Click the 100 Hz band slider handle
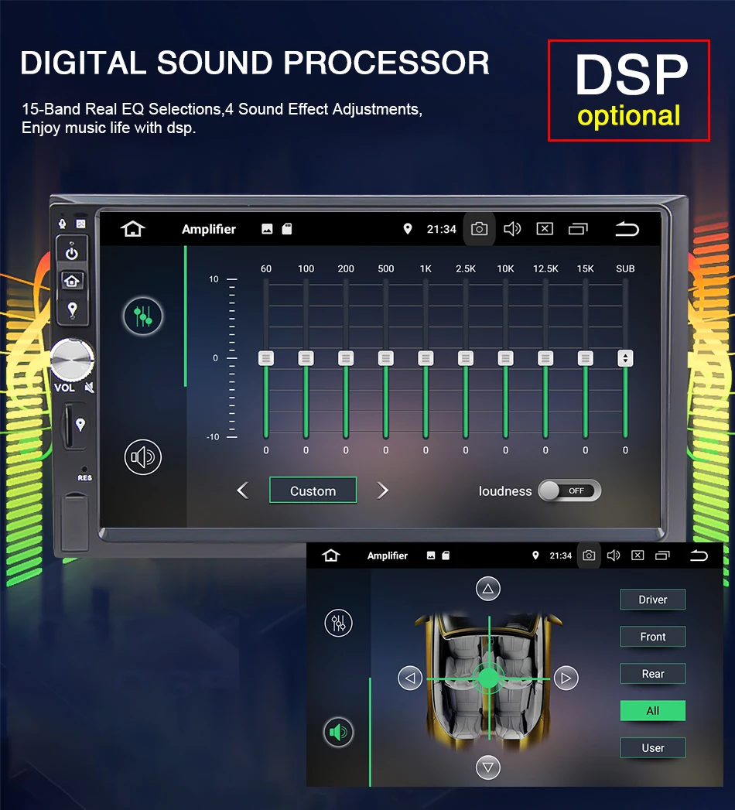735x810 pixels. coord(306,358)
